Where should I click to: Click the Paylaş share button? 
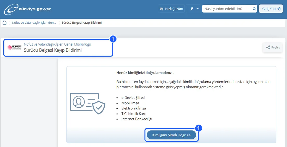(x=273, y=47)
